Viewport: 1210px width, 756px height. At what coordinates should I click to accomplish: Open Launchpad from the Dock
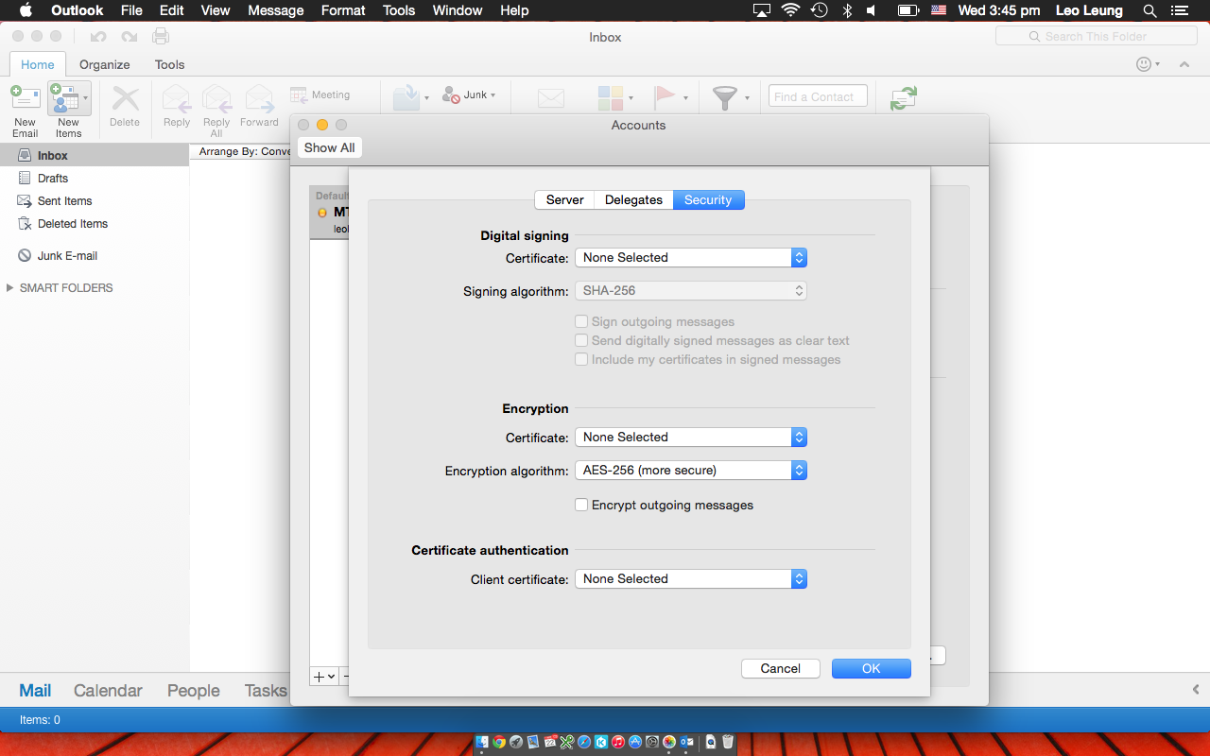tap(516, 743)
